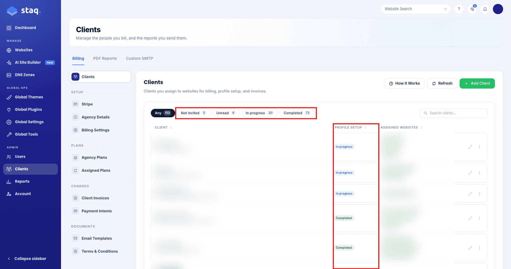
Task: Open Global Plugins in the sidebar
Action: click(x=30, y=109)
